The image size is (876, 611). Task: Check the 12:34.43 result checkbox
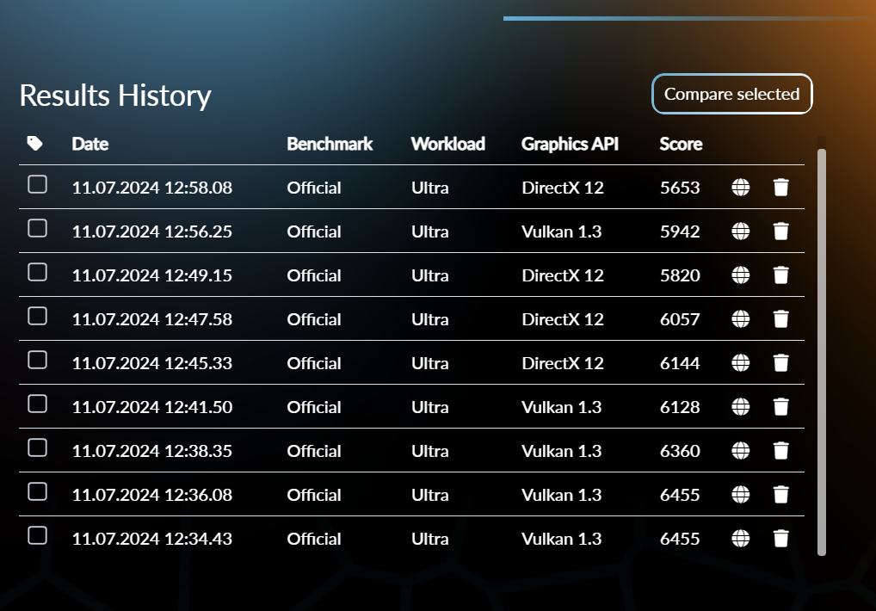[x=37, y=535]
